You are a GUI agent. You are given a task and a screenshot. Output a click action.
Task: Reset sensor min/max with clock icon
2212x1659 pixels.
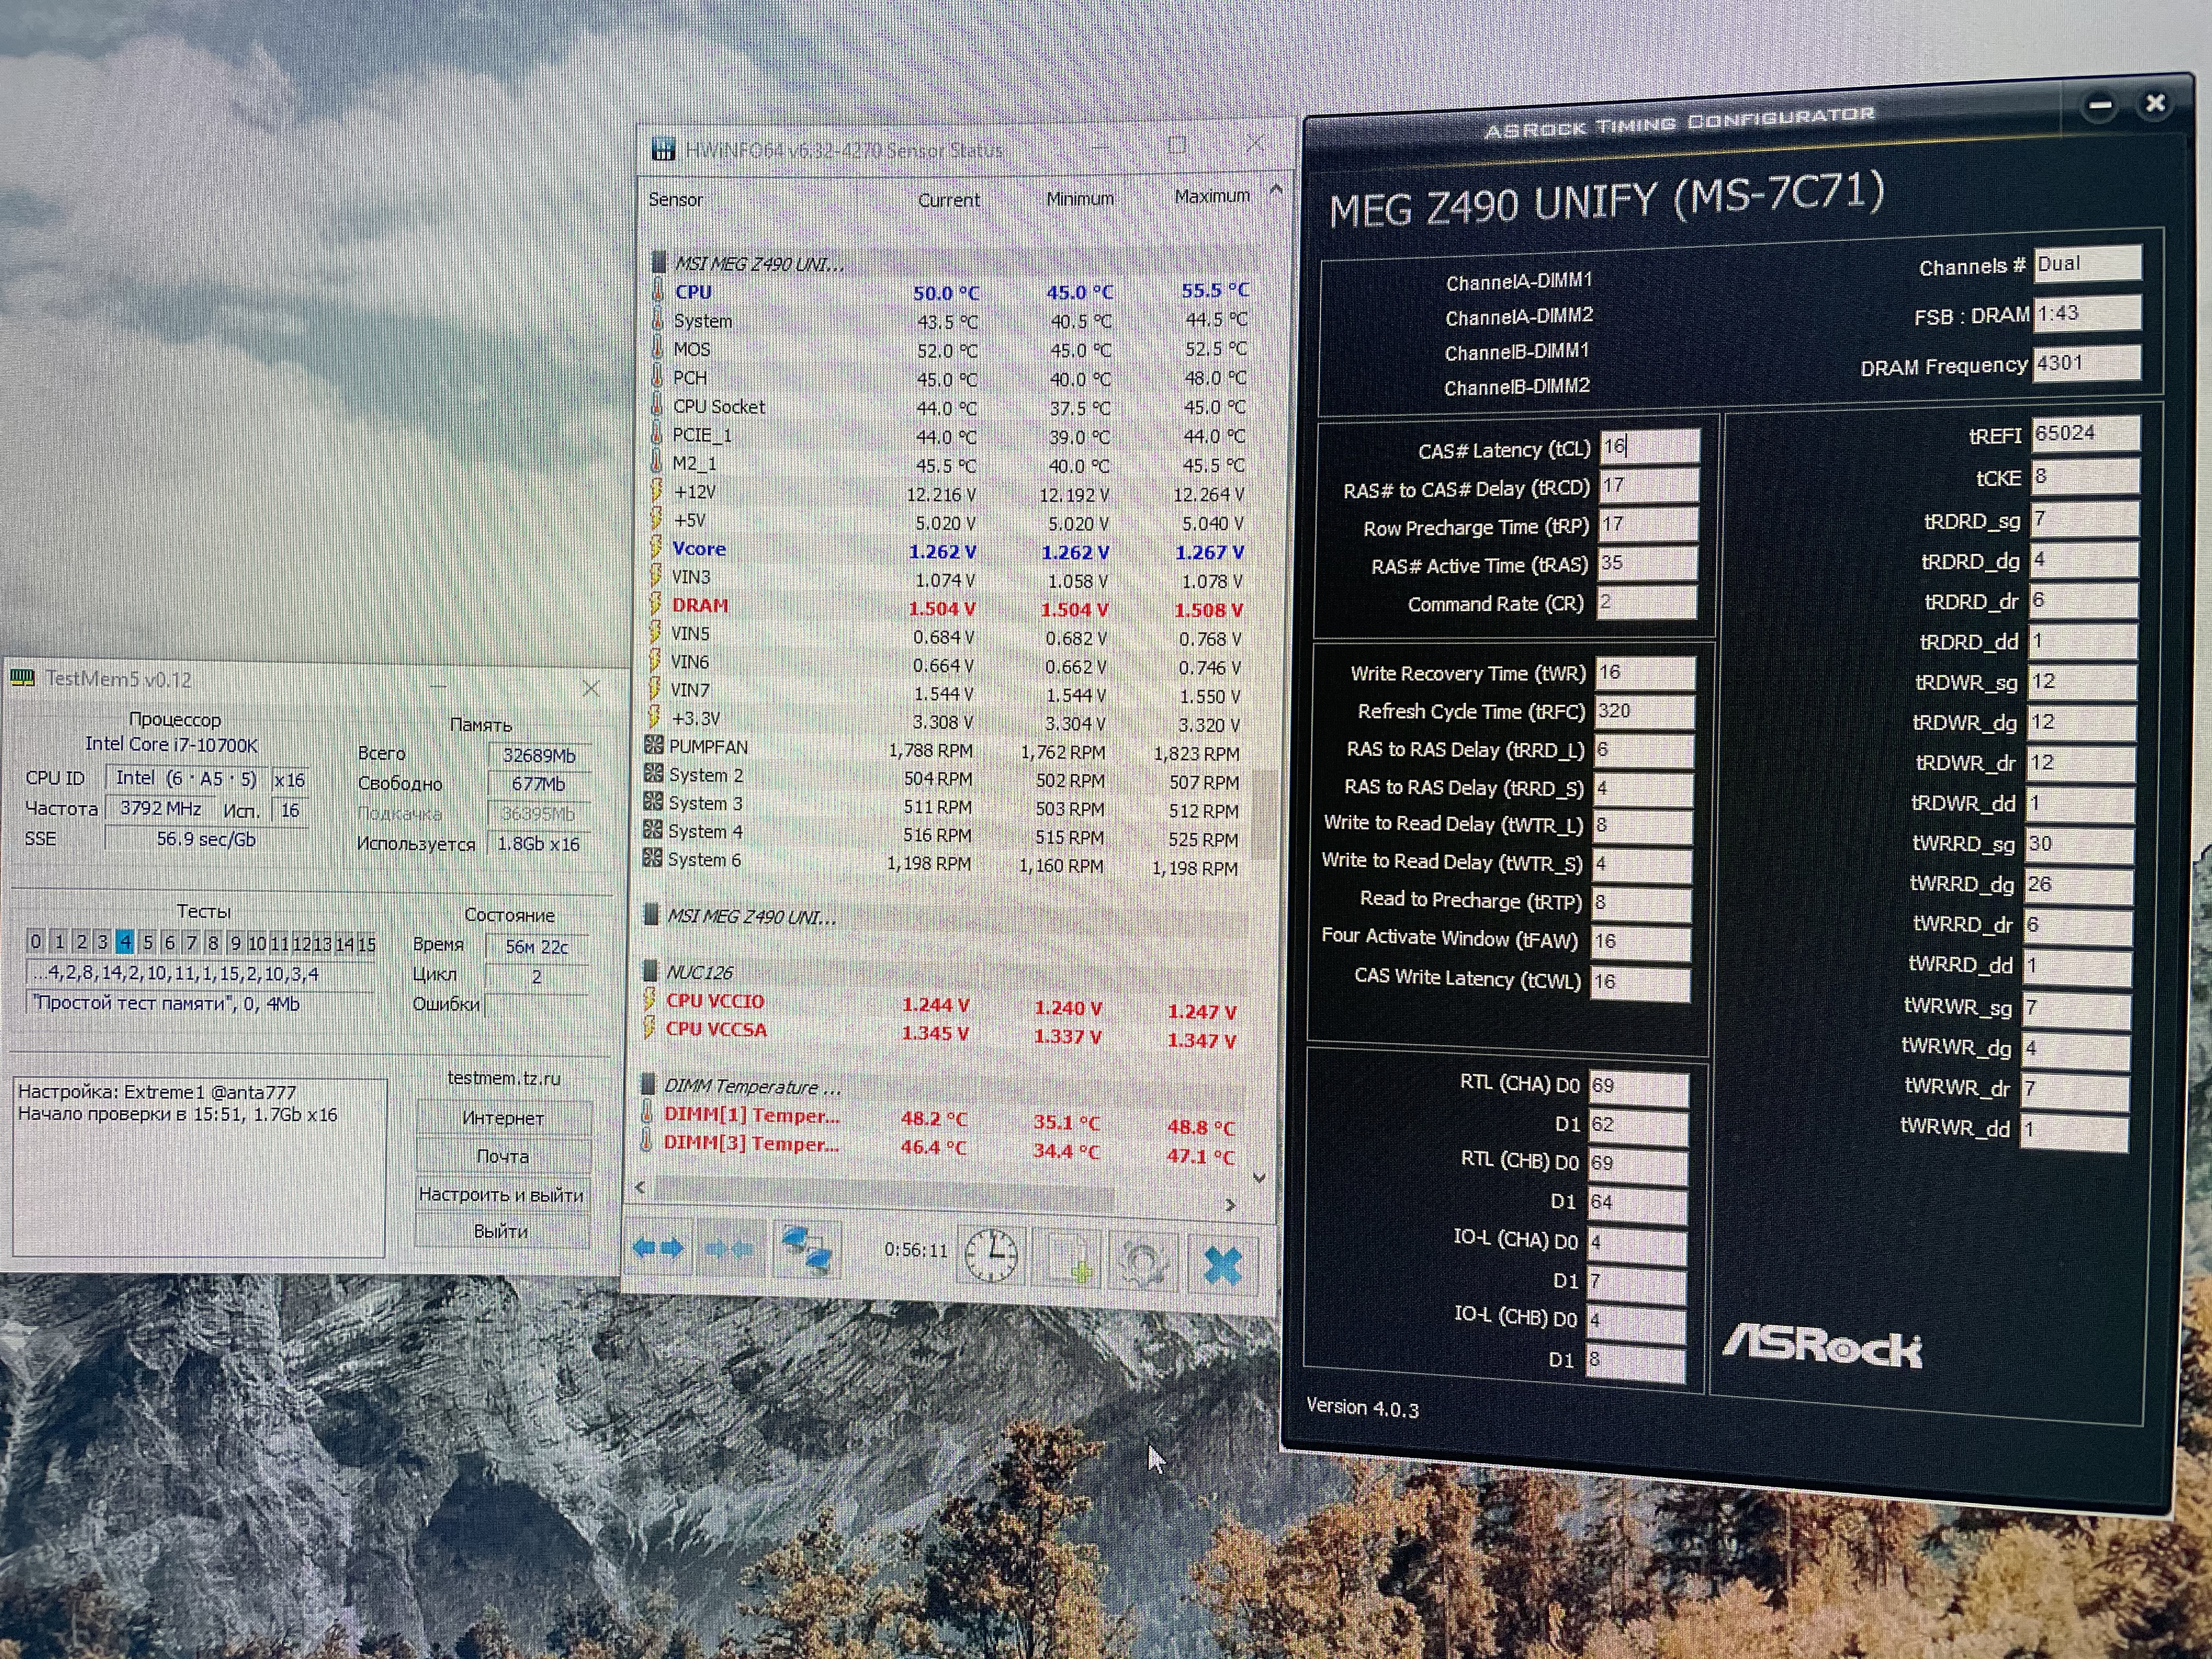[991, 1256]
